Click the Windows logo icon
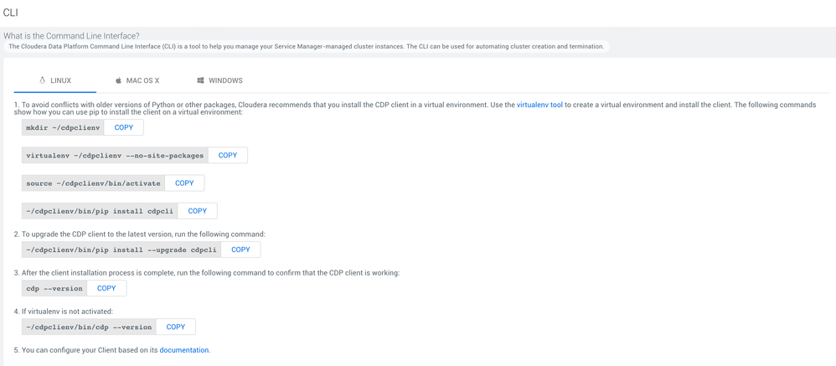The width and height of the screenshot is (836, 366). click(201, 80)
